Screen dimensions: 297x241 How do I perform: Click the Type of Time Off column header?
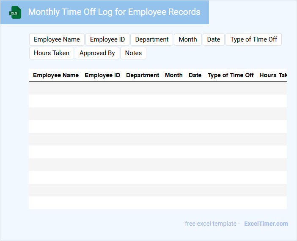(x=231, y=75)
